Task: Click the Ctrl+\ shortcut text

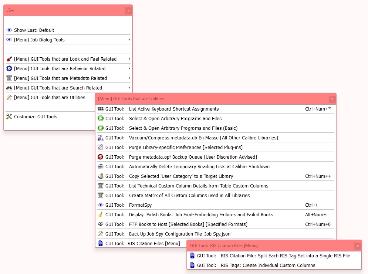Action: [x=311, y=205]
